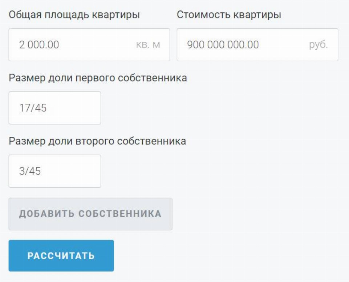Focus the first owner's share field

[54, 108]
